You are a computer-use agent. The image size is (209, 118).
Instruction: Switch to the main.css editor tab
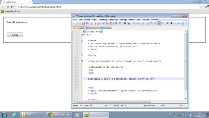tap(106, 28)
